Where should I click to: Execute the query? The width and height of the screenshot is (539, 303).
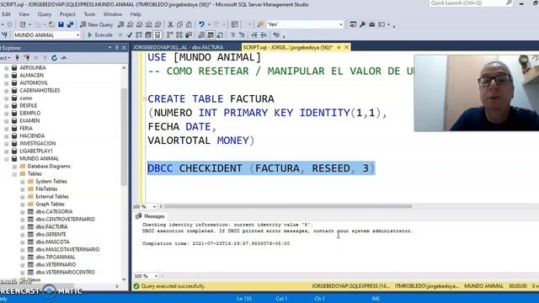click(100, 35)
